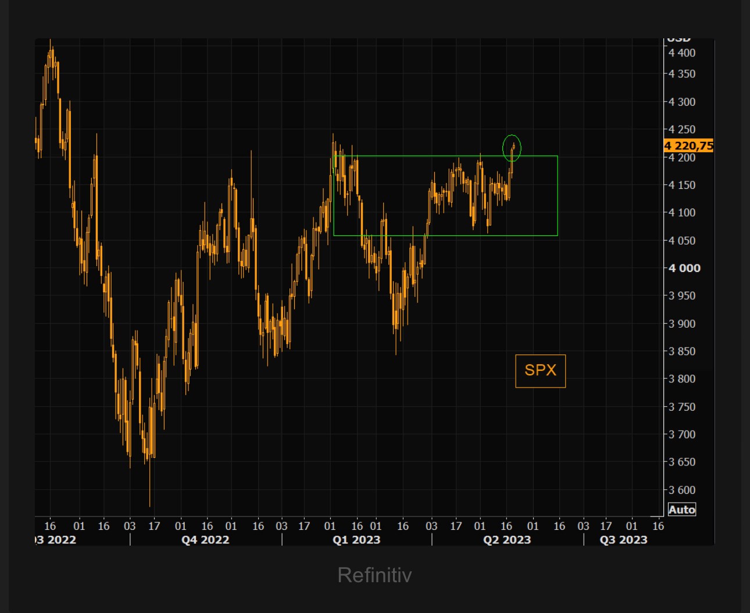The width and height of the screenshot is (750, 613).
Task: Click the USD currency label above the price axis
Action: pos(678,38)
